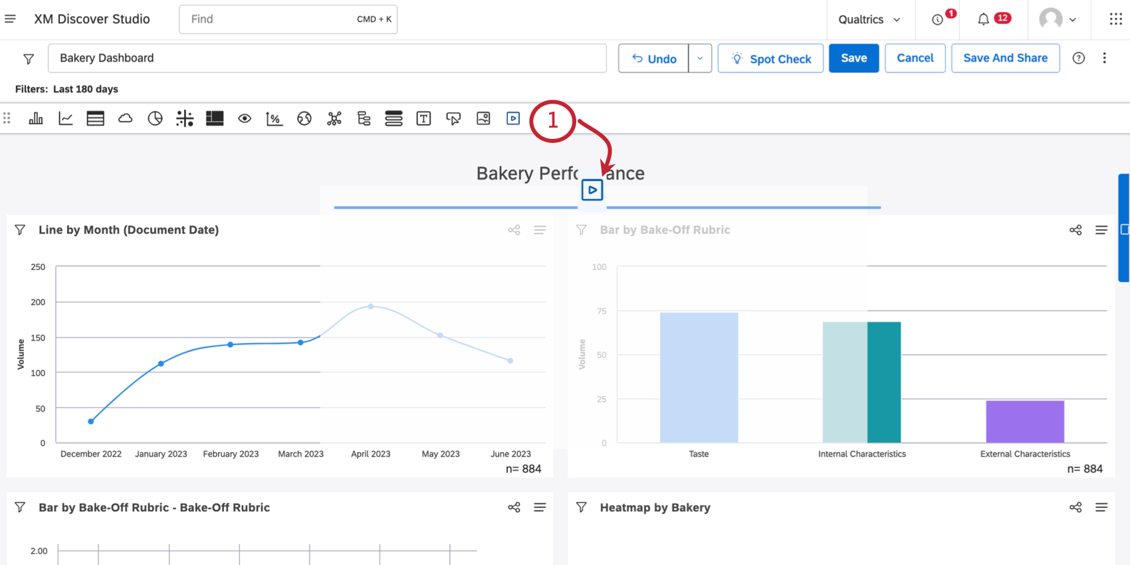Run Spot Check on dashboard

pos(771,58)
